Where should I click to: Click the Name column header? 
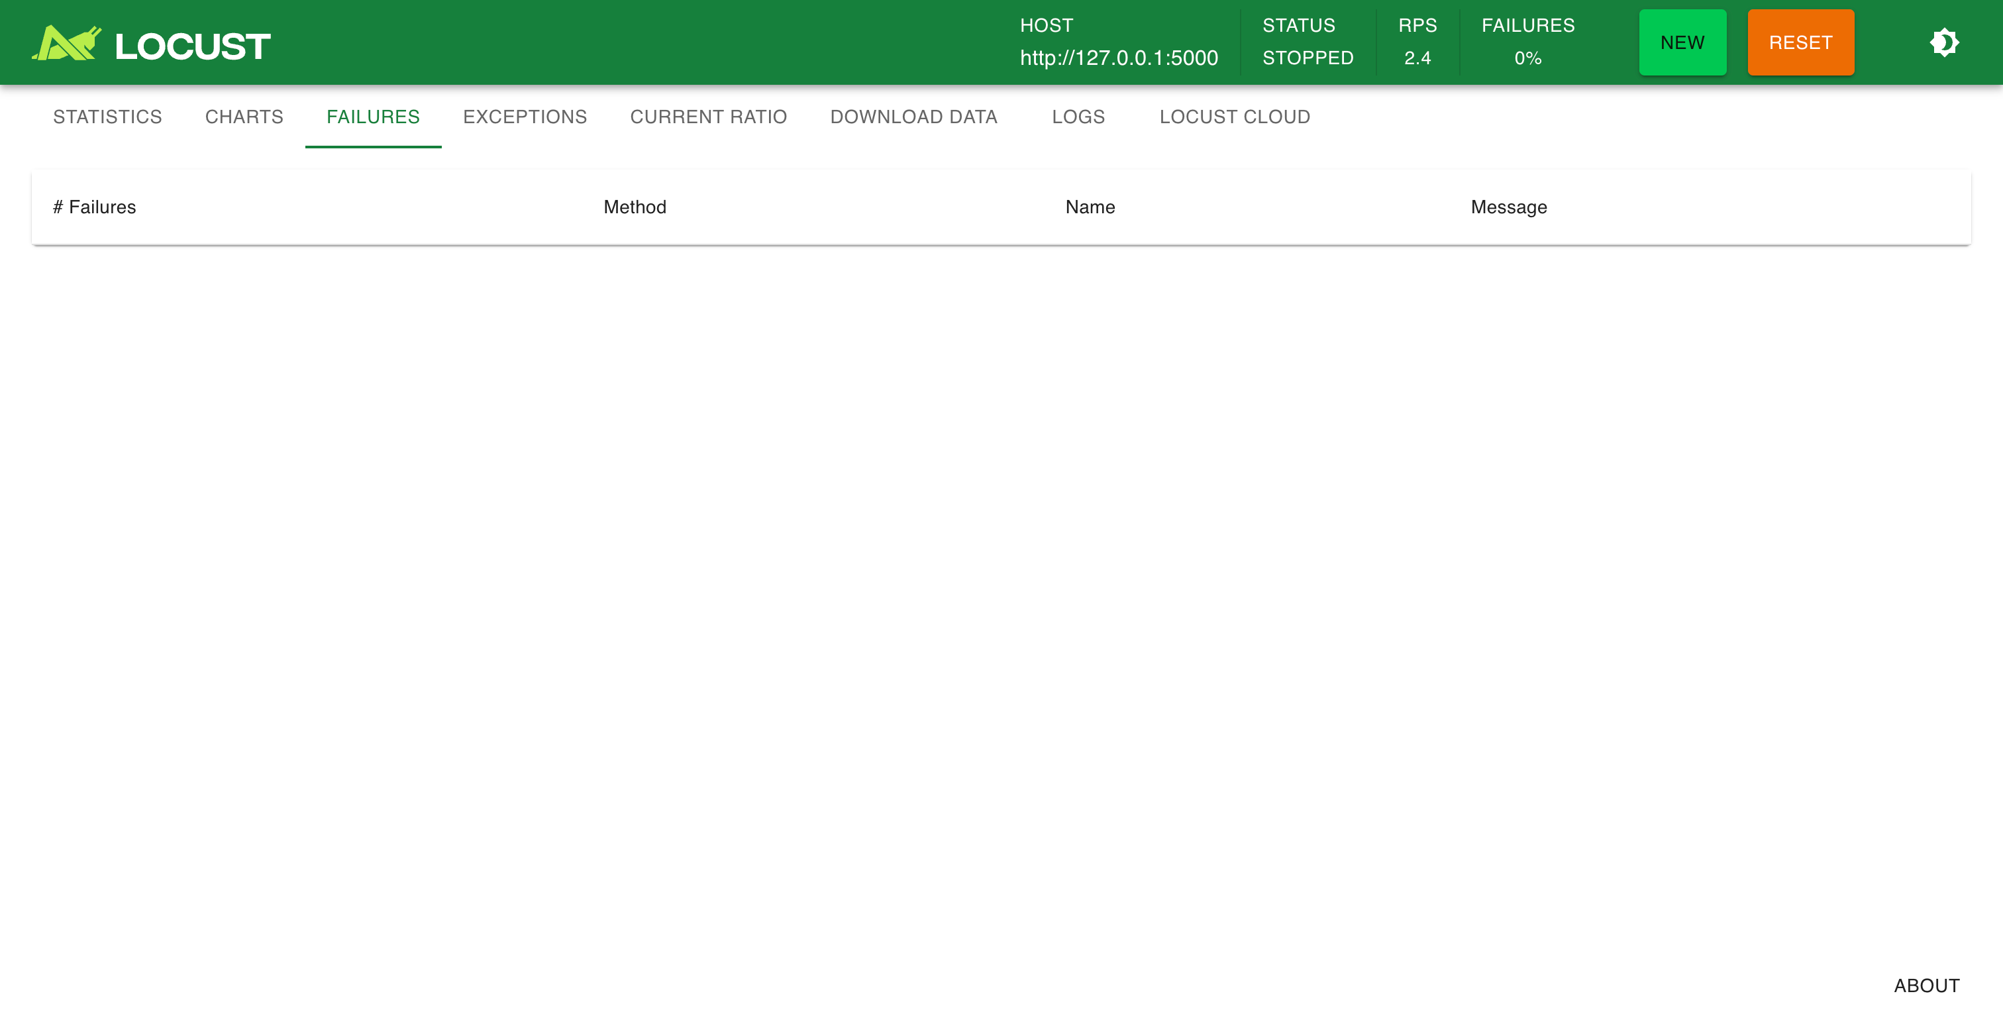(x=1090, y=207)
